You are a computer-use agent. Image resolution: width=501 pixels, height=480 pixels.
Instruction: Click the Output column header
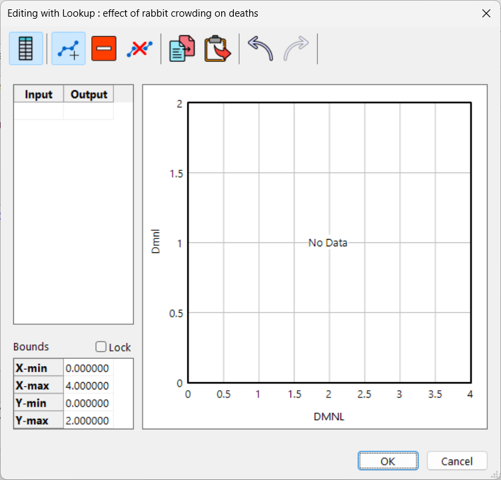[89, 94]
